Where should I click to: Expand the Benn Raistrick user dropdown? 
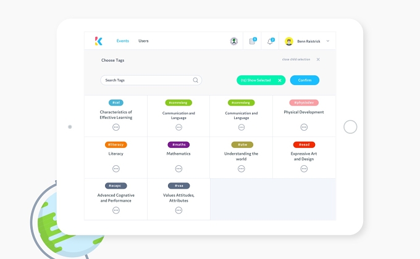[327, 41]
